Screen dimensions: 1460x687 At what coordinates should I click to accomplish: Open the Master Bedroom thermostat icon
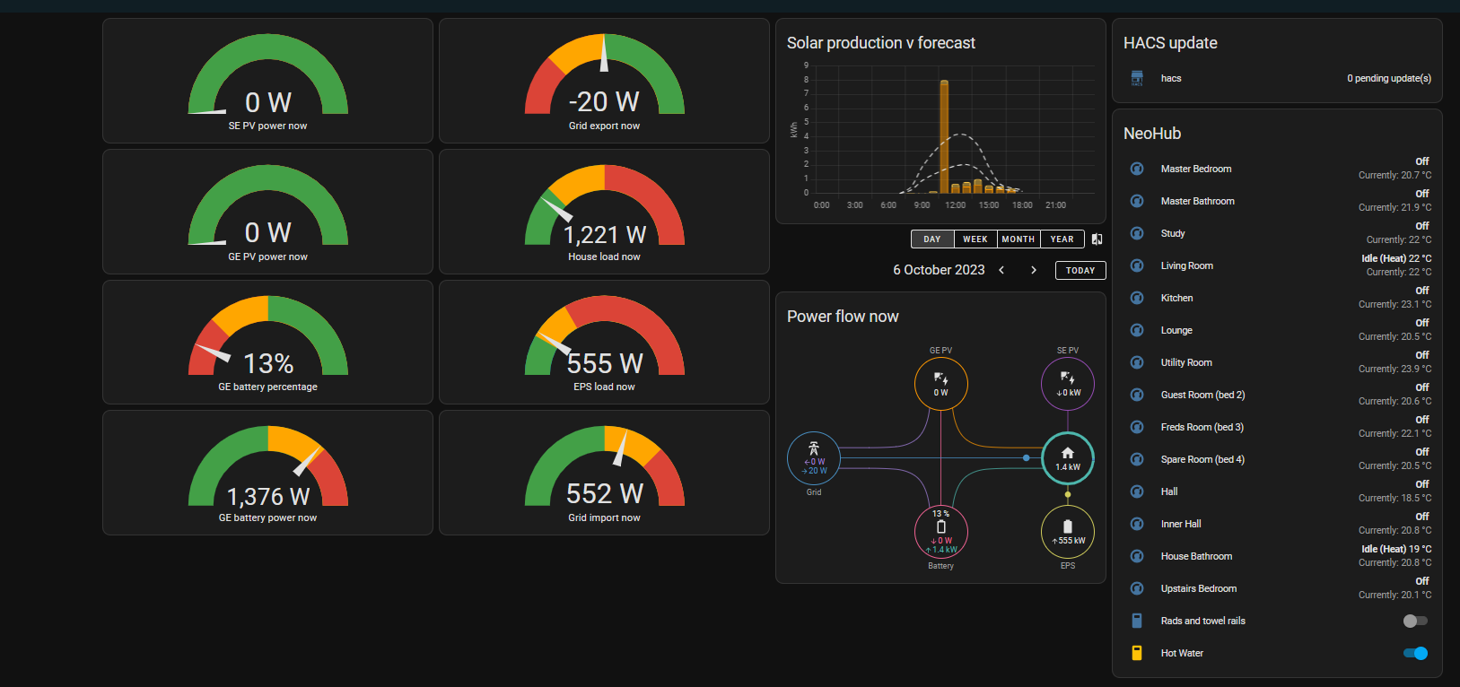(1137, 169)
